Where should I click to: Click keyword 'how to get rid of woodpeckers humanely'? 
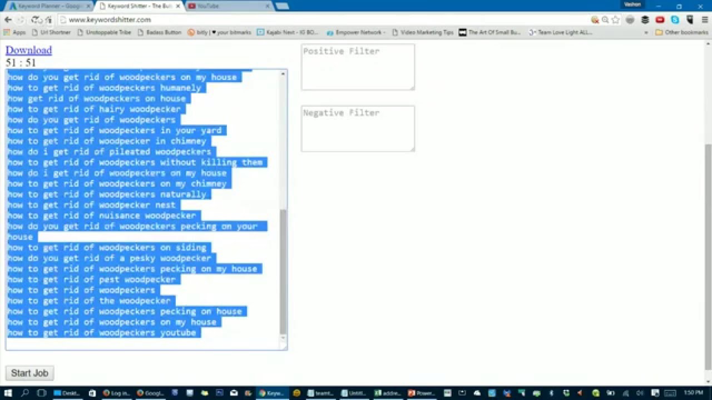pos(104,88)
